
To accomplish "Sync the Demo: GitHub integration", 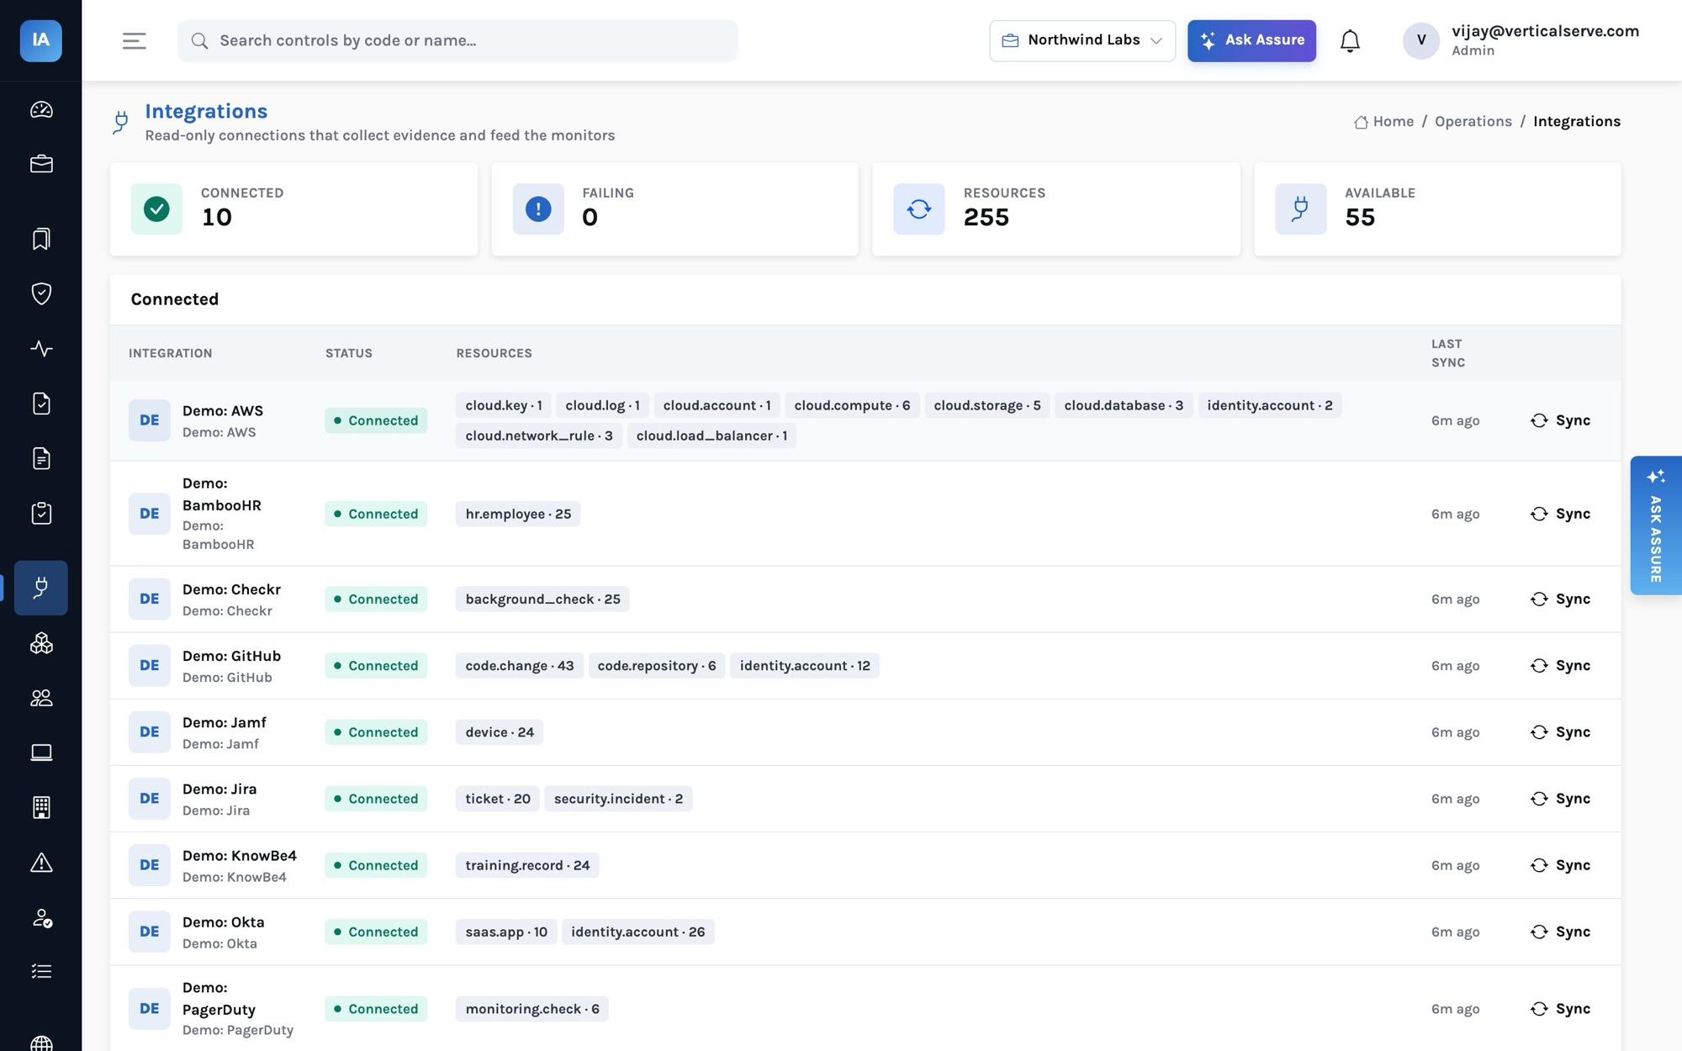I will pos(1561,665).
